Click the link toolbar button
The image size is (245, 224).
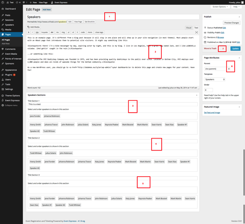pos(37,33)
